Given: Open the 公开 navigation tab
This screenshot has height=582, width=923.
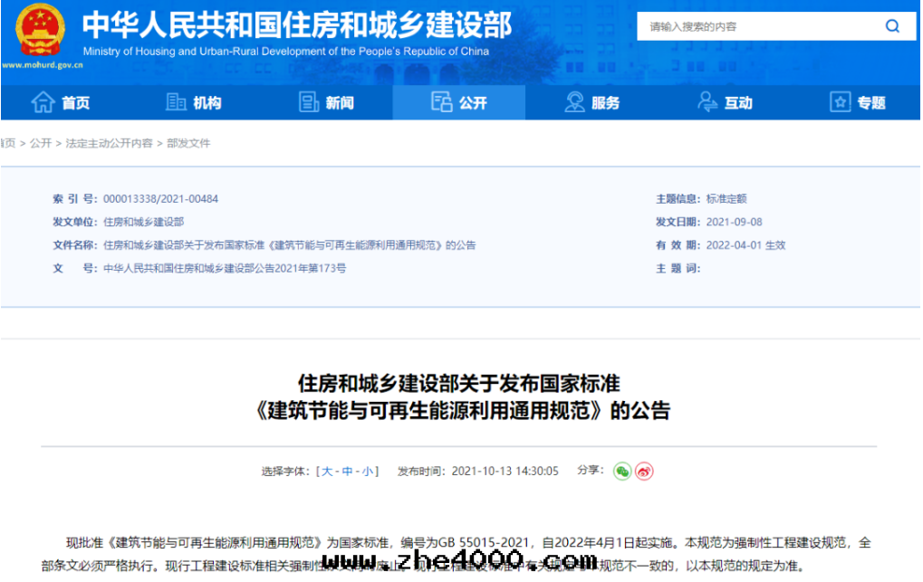Looking at the screenshot, I should coord(458,102).
